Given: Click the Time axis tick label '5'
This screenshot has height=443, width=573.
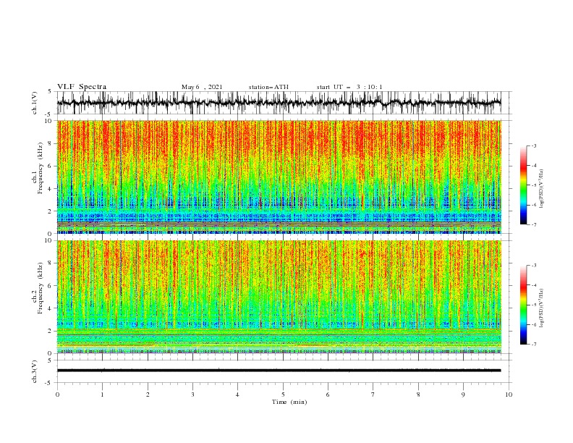Looking at the screenshot, I should point(283,395).
